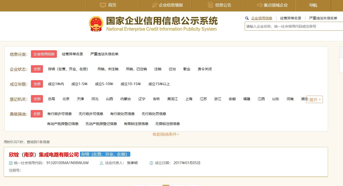Filter by 无行政处罚信息
Screen dimensions: 343x186
click(x=154, y=114)
